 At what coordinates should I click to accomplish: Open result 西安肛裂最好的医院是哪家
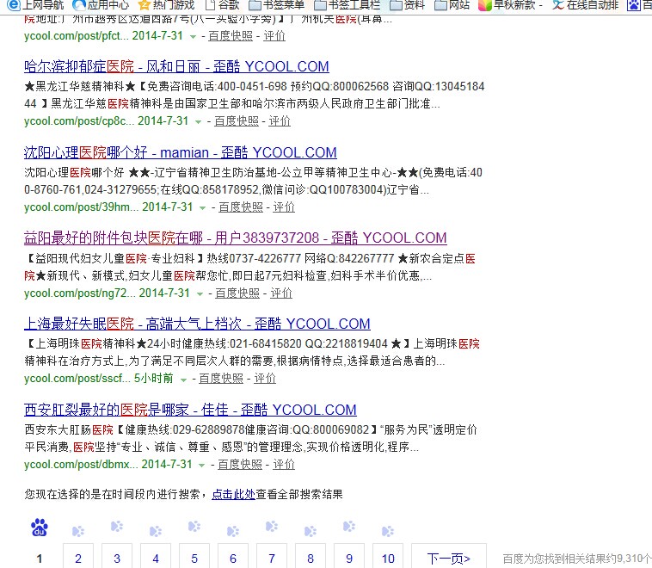click(x=190, y=410)
